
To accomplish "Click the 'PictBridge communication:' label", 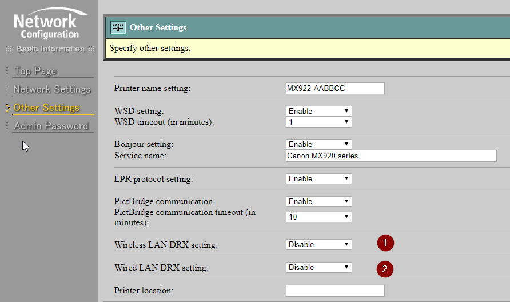I will click(165, 201).
